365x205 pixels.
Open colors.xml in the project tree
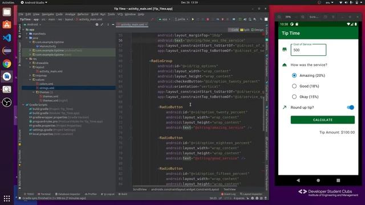(46, 84)
